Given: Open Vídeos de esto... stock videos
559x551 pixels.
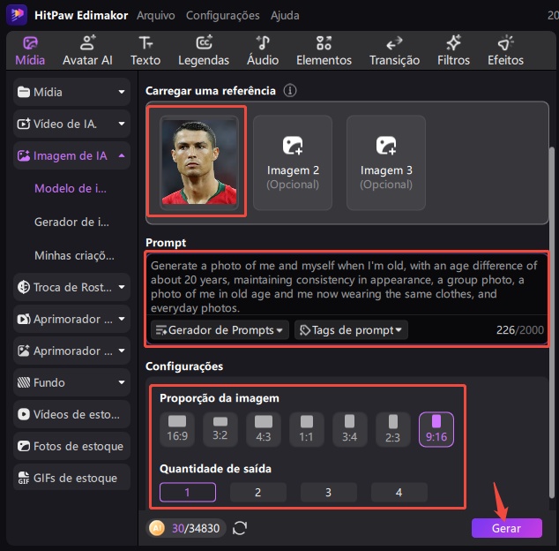Looking at the screenshot, I should [71, 414].
